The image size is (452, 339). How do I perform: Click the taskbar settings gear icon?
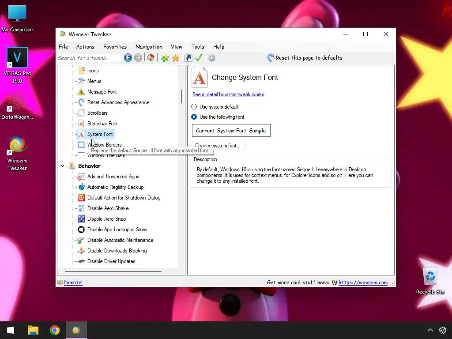tap(442, 330)
